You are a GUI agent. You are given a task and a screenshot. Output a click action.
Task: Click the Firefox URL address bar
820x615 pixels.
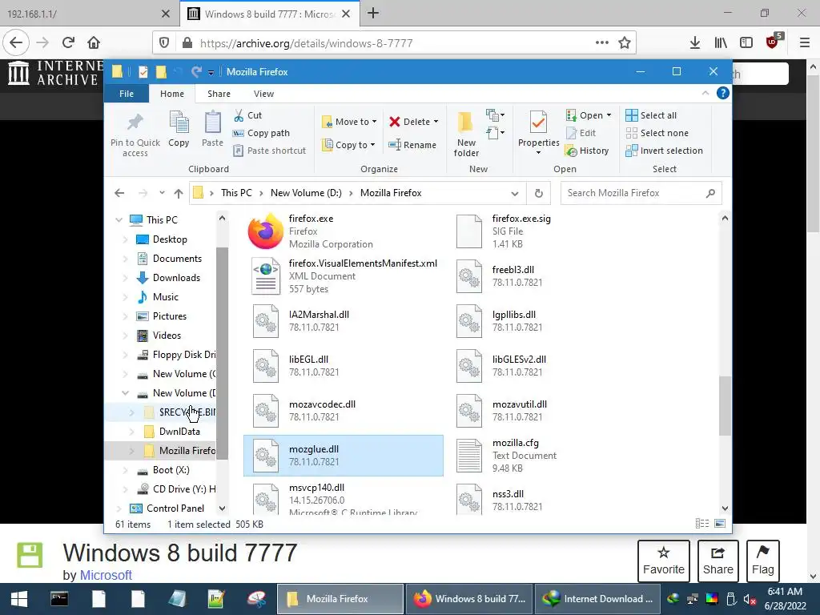[x=395, y=43]
